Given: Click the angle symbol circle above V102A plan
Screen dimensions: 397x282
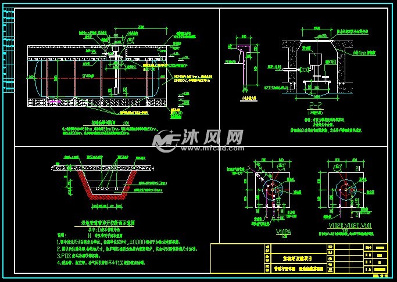Looking at the screenshot, I should coord(280,167).
